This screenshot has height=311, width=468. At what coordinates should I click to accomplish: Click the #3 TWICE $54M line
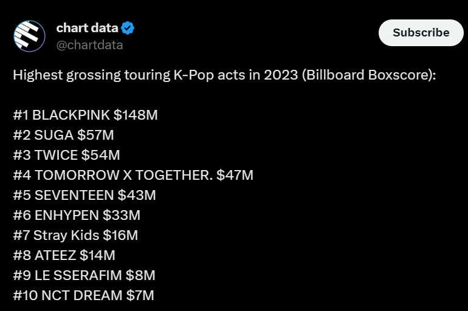click(67, 155)
